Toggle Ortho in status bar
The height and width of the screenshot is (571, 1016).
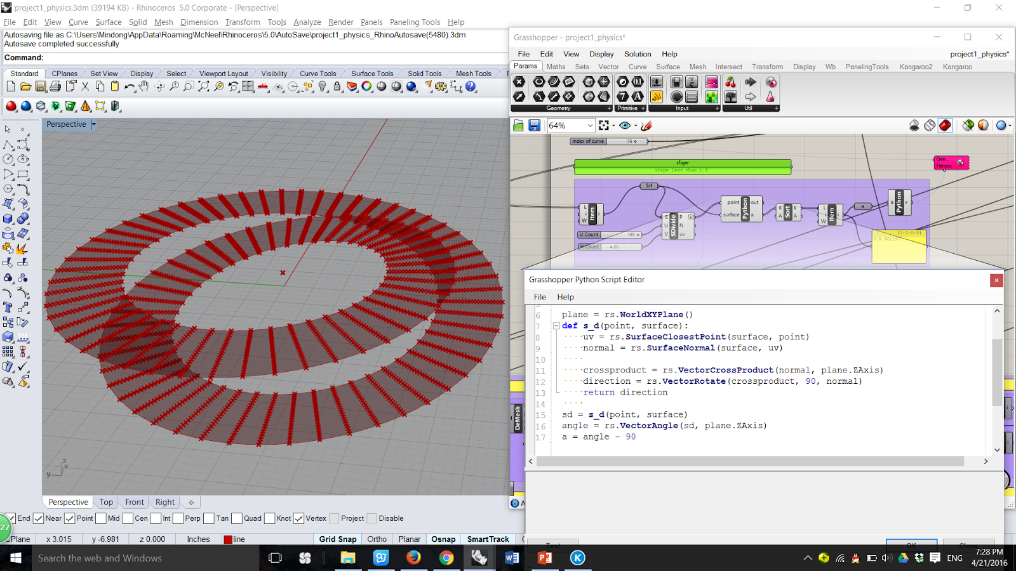[x=377, y=539]
